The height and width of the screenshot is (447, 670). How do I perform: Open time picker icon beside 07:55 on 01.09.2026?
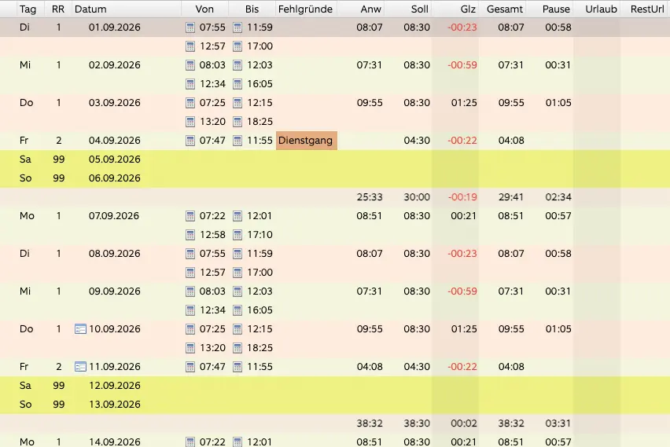(190, 27)
